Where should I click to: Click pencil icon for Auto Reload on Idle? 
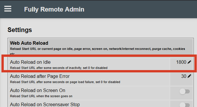click(189, 62)
